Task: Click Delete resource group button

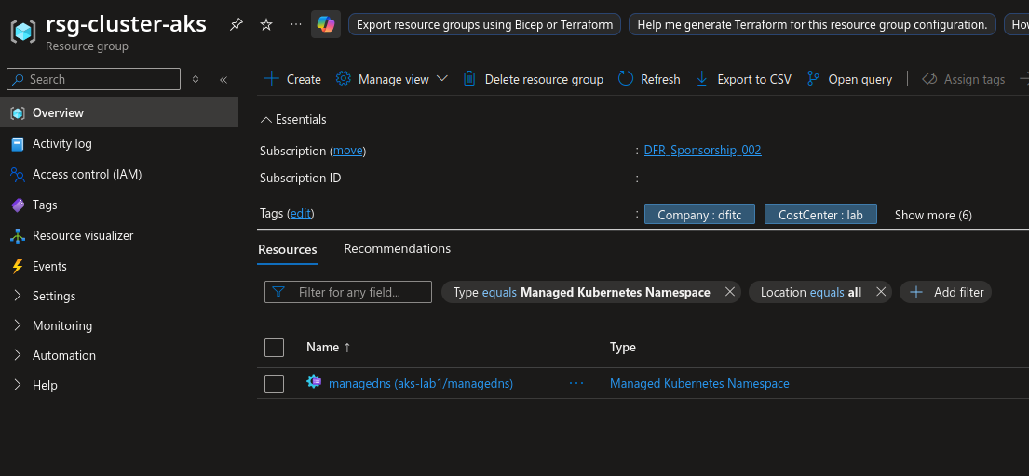Action: 533,79
